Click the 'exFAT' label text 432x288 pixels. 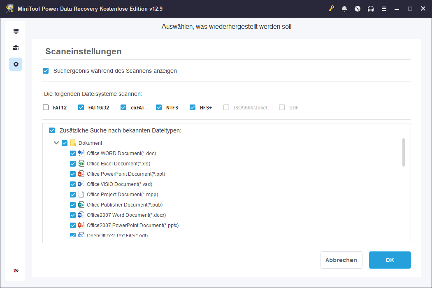pos(137,107)
